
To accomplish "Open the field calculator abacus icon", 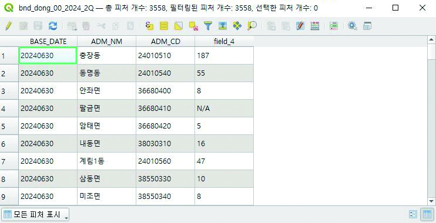I will 315,26.
